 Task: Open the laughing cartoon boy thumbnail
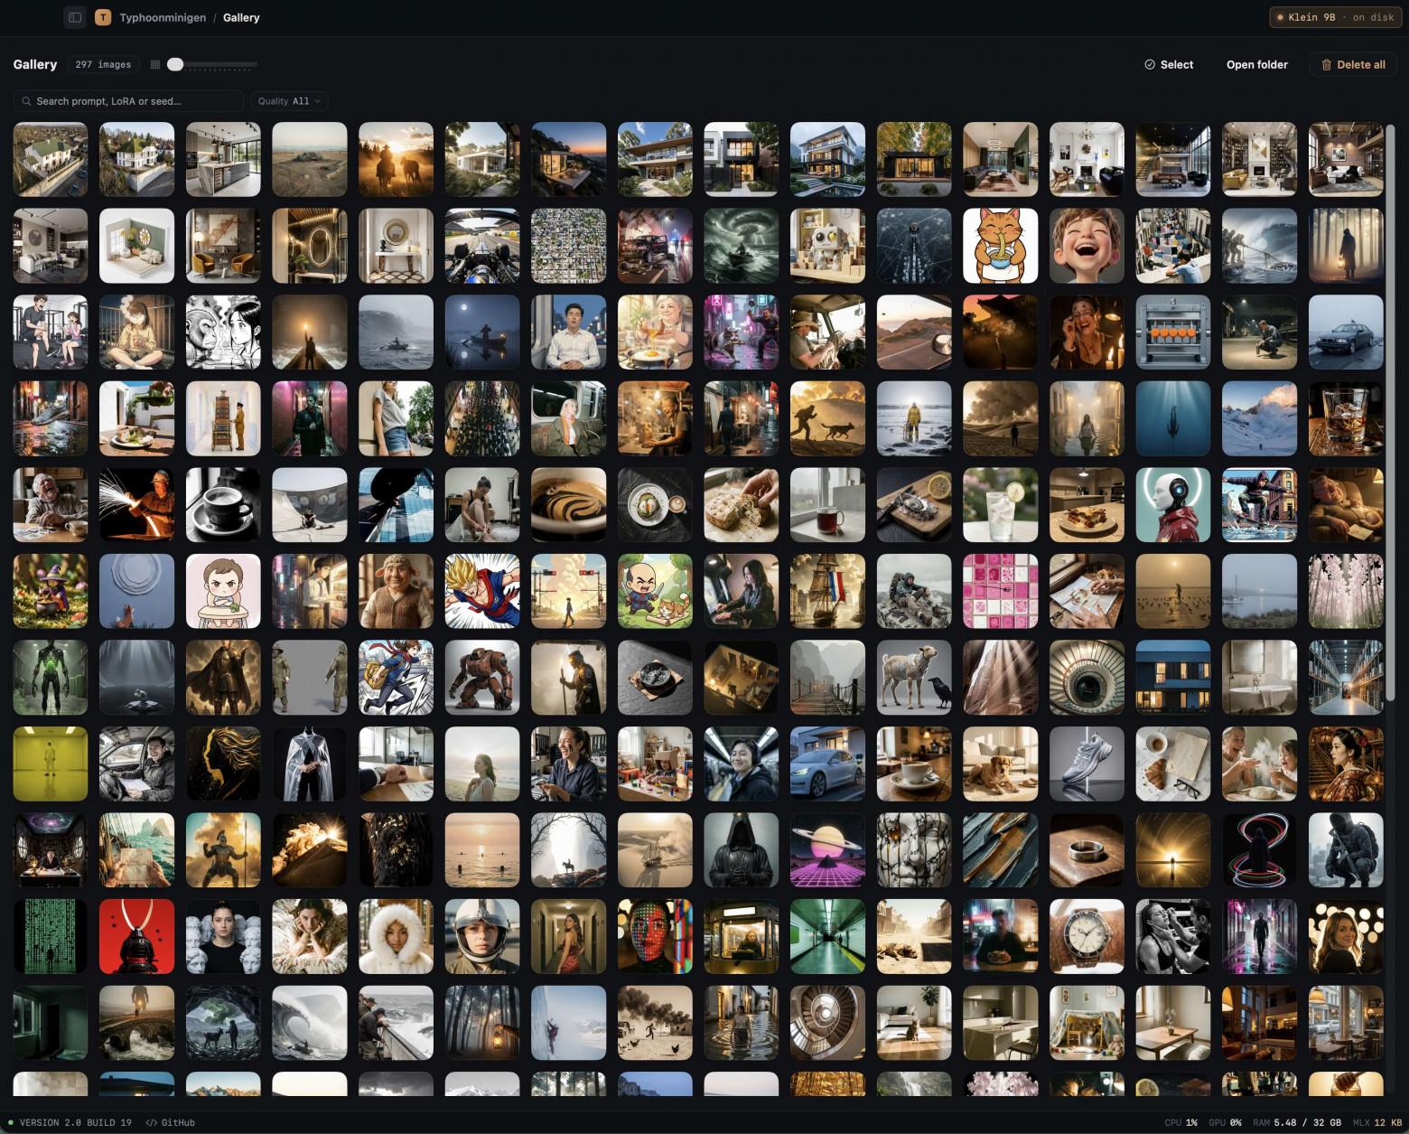coord(1087,246)
